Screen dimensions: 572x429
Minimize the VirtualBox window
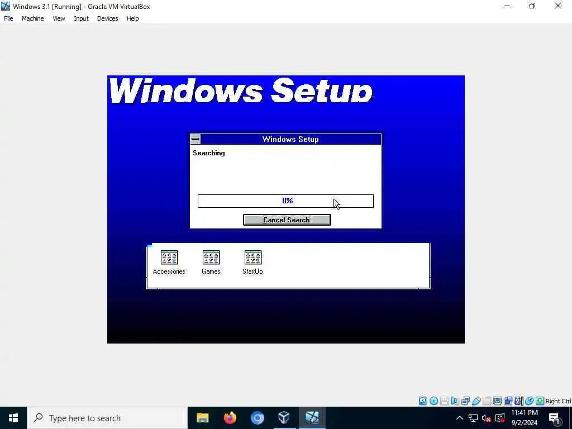pyautogui.click(x=507, y=6)
